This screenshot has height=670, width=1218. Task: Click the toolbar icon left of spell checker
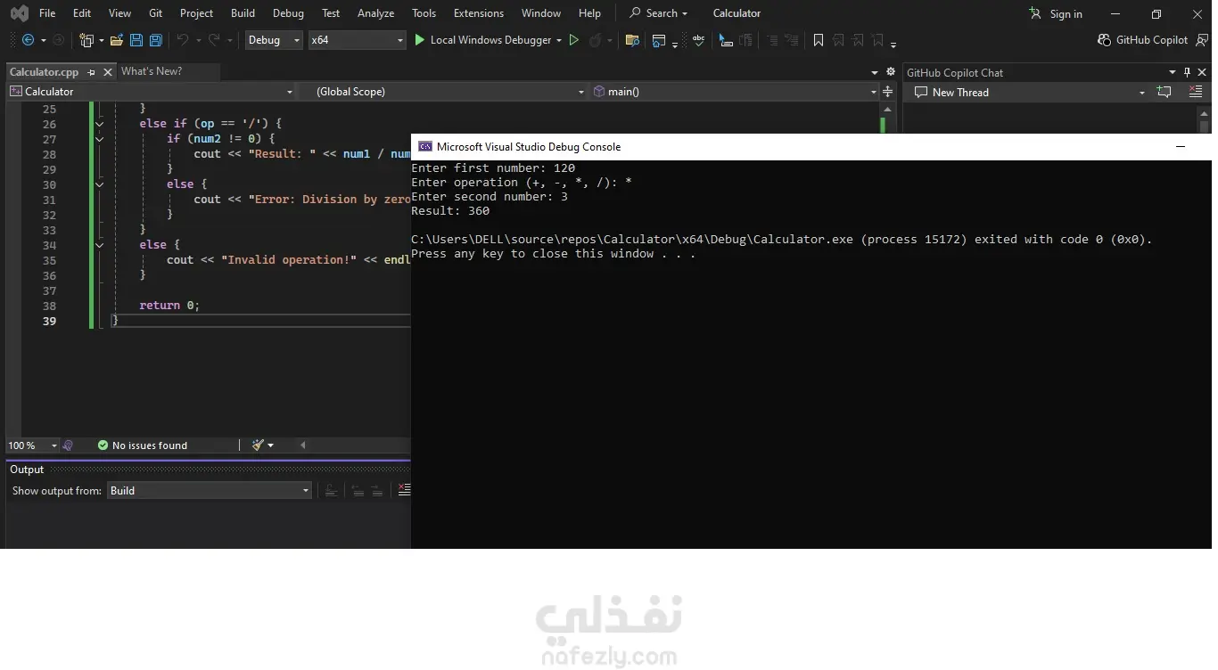click(x=659, y=40)
